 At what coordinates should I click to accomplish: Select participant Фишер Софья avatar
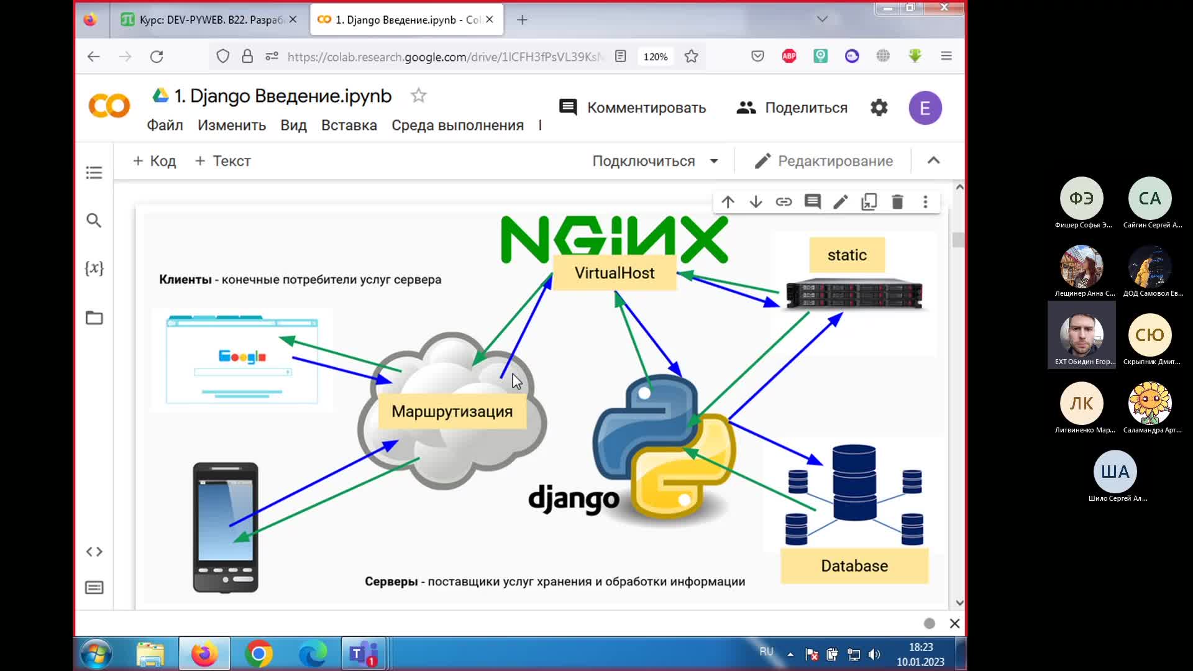(1082, 198)
